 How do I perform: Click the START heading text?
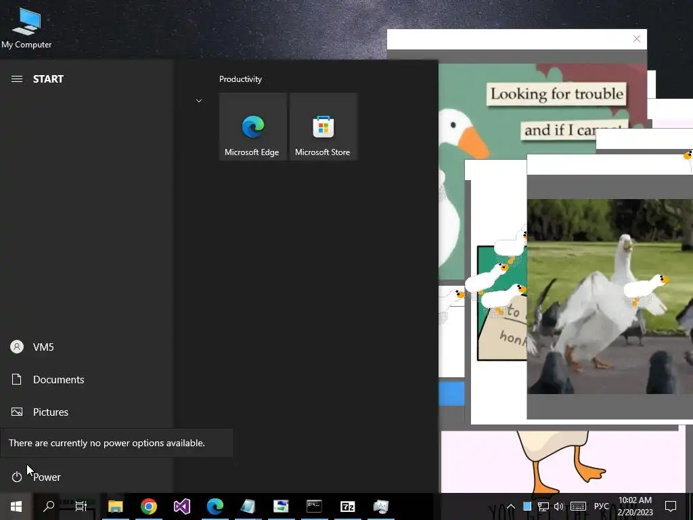point(48,79)
